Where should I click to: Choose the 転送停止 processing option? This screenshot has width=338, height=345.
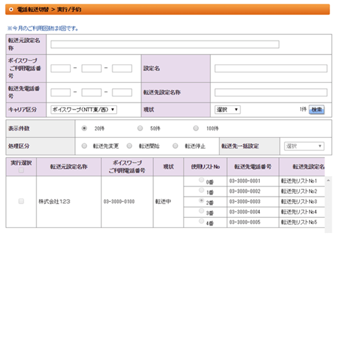(175, 146)
